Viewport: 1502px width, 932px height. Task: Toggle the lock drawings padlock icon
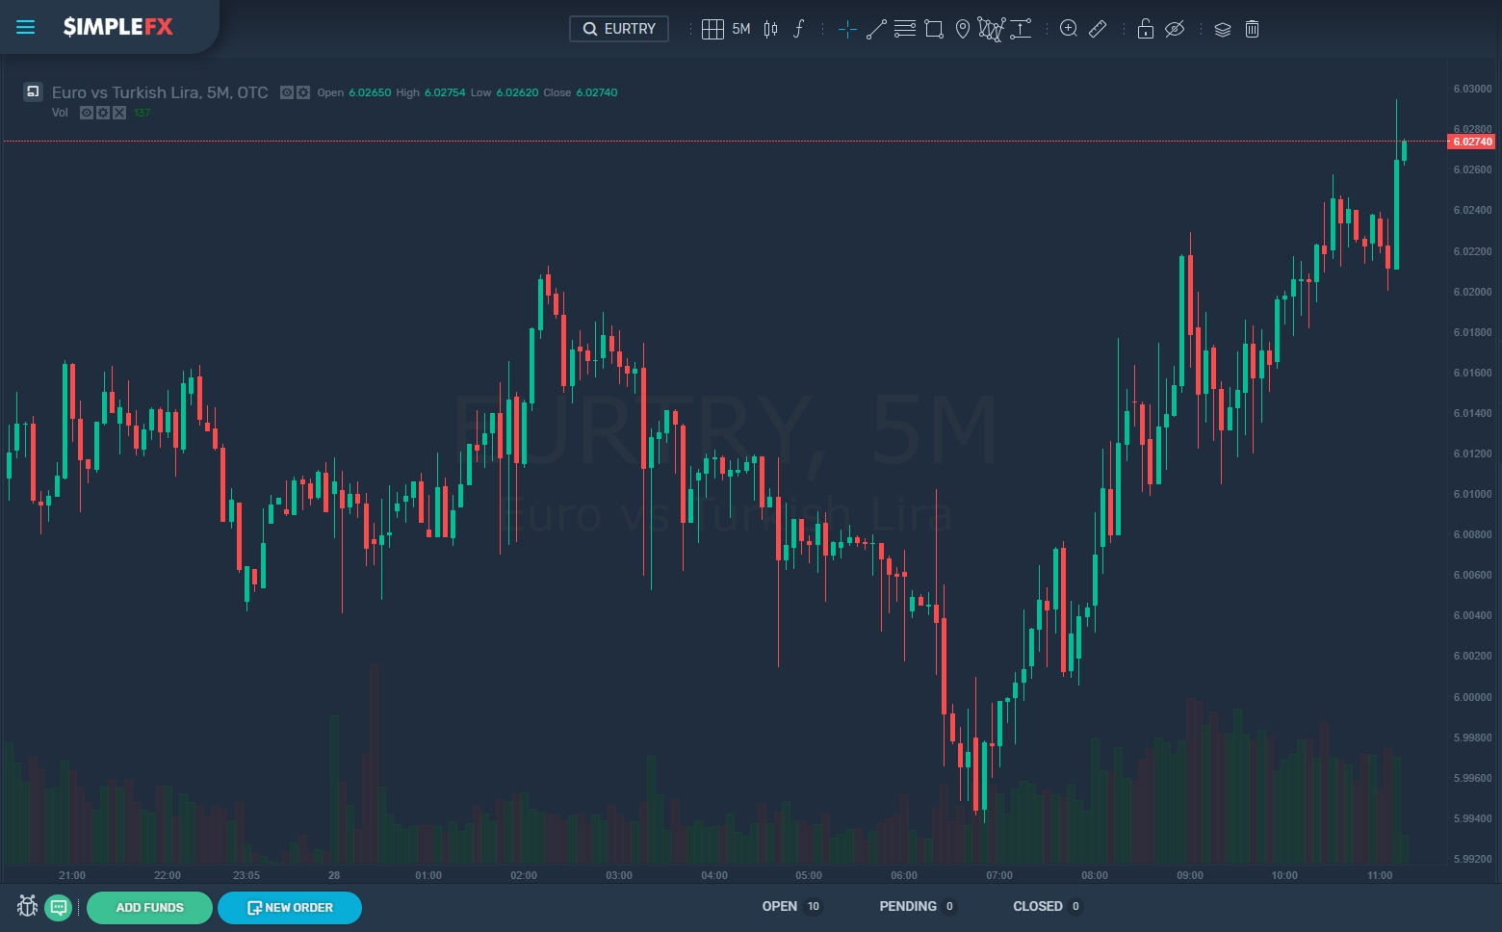[x=1145, y=29]
